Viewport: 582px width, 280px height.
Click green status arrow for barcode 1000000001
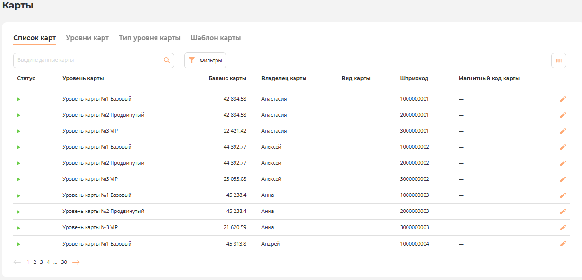click(19, 99)
